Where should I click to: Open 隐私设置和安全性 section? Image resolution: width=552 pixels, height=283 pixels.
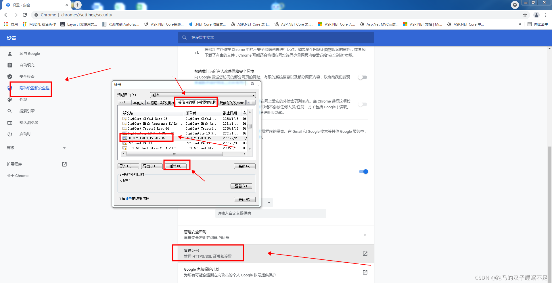coord(34,88)
